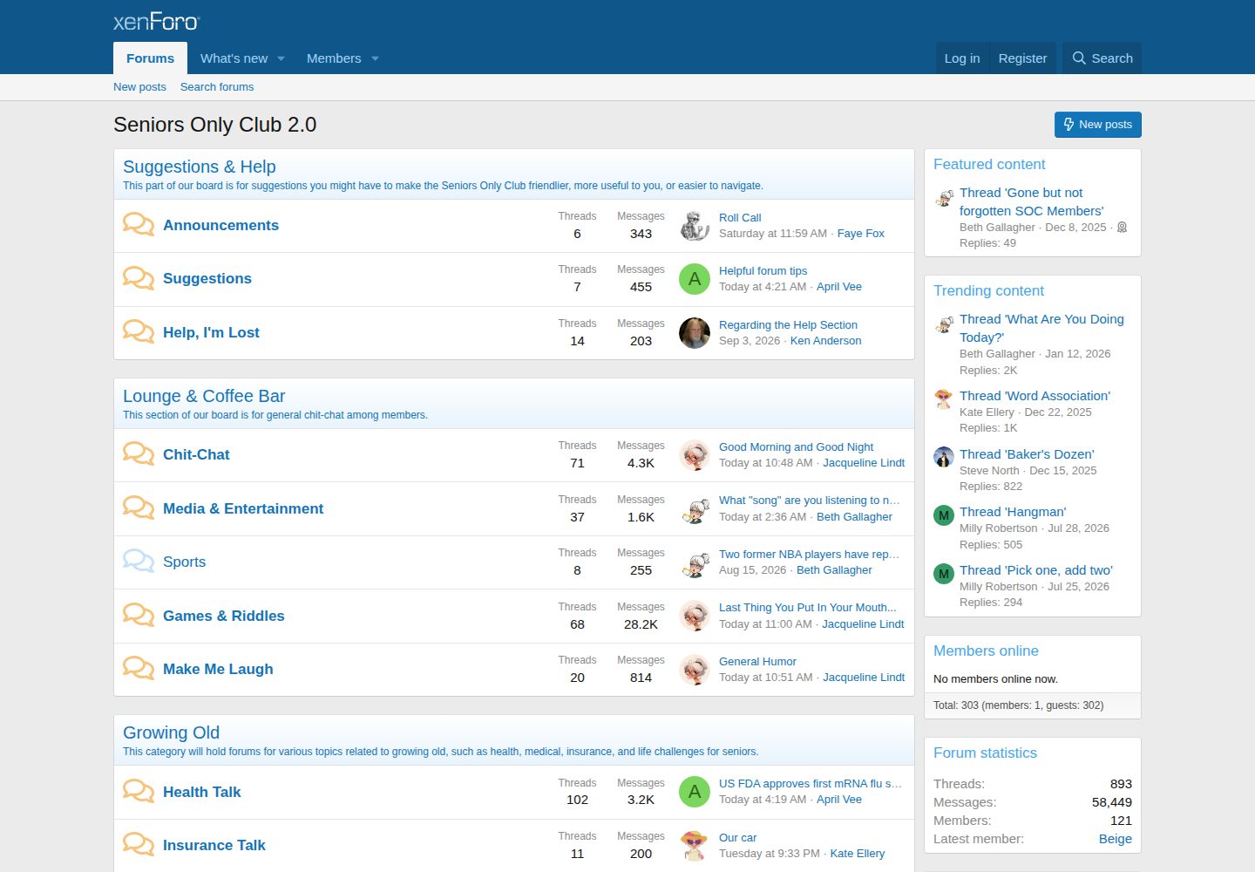
Task: Click the Log in link
Action: (x=962, y=58)
